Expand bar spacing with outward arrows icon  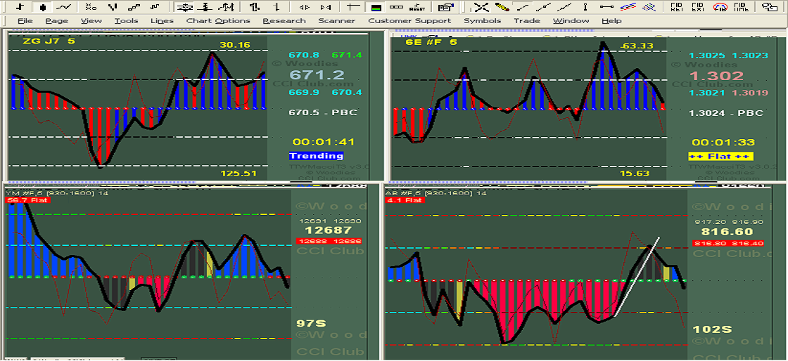304,7
